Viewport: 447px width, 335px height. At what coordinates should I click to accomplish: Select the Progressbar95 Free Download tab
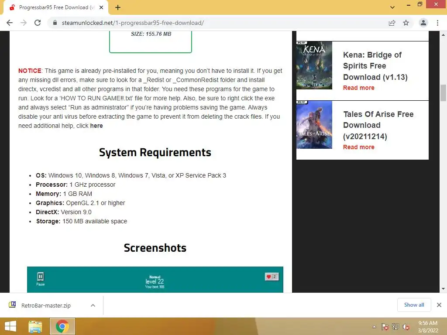point(56,7)
